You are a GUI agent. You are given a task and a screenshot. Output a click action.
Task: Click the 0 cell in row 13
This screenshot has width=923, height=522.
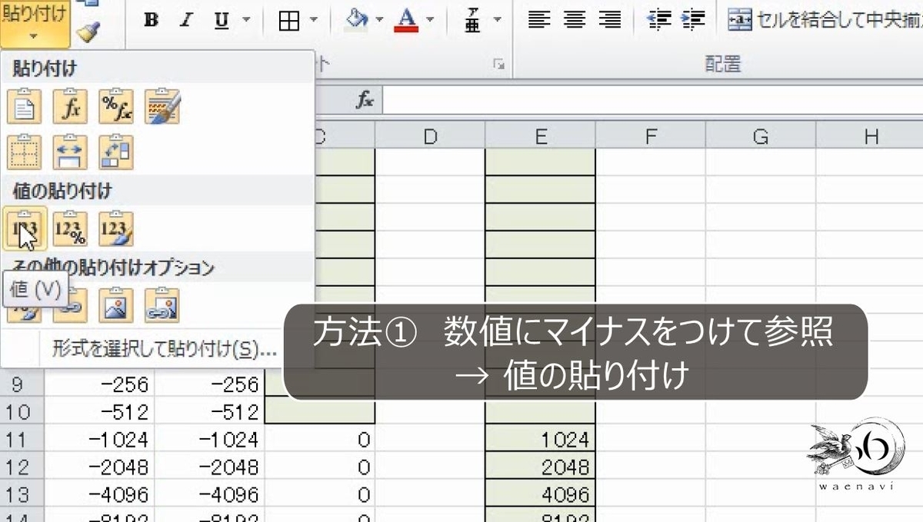[320, 494]
